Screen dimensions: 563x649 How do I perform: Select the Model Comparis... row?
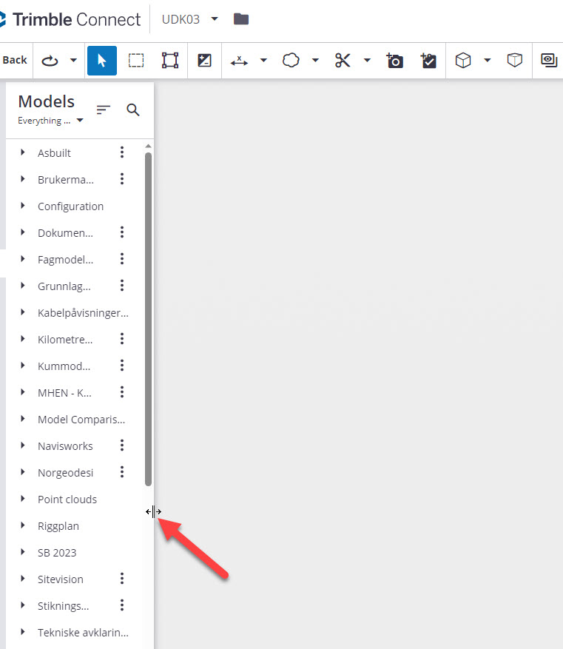pos(75,420)
